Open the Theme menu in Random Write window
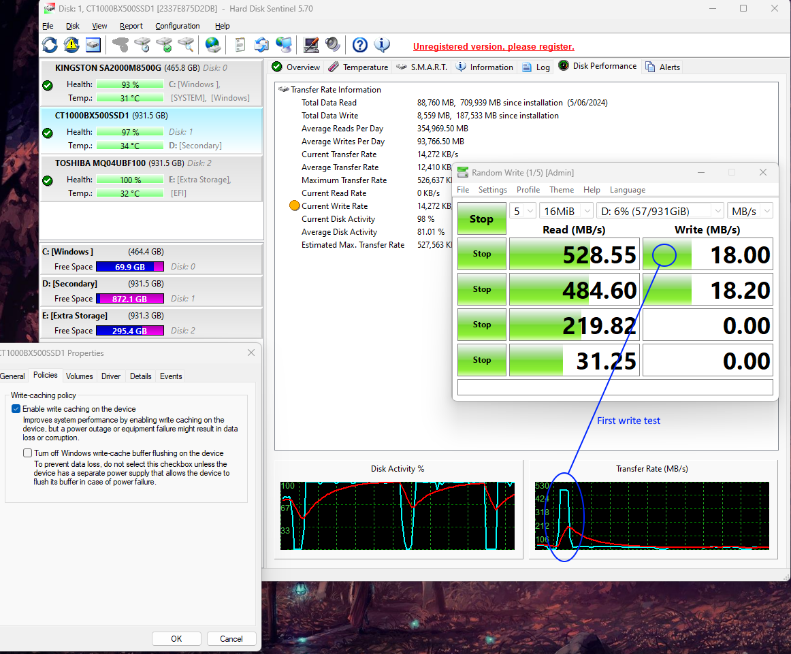 coord(562,190)
